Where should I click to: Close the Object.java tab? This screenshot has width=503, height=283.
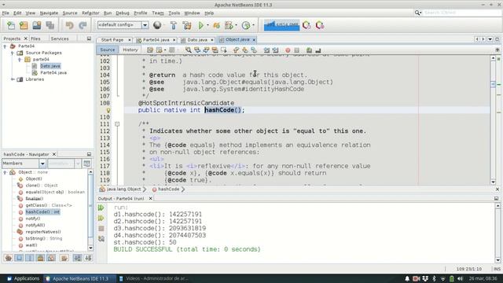click(x=254, y=40)
